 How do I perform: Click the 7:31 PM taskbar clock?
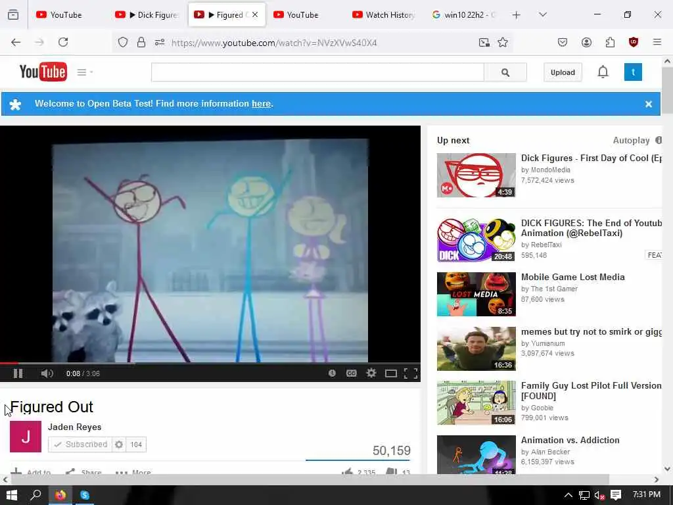click(647, 494)
